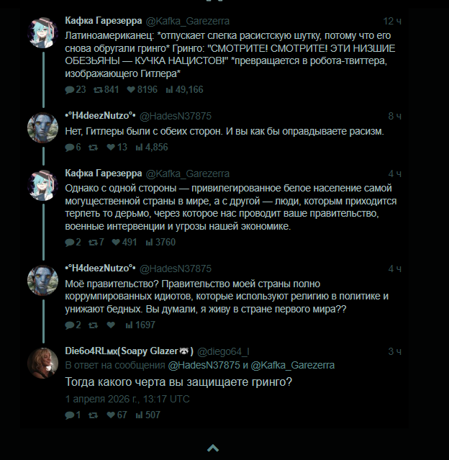
Task: Retweet the final tweet by diego64_I
Action: (94, 415)
